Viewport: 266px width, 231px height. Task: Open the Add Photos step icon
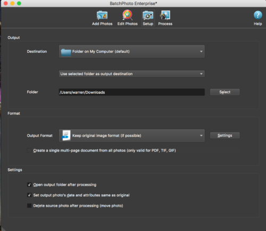102,15
